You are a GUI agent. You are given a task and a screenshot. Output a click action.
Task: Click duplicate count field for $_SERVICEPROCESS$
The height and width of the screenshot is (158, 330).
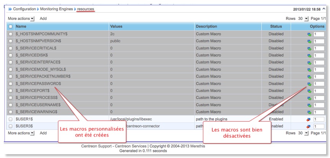pyautogui.click(x=319, y=98)
